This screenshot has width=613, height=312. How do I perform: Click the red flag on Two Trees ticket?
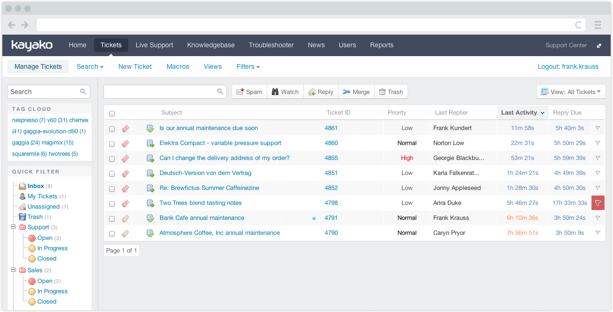pyautogui.click(x=598, y=203)
